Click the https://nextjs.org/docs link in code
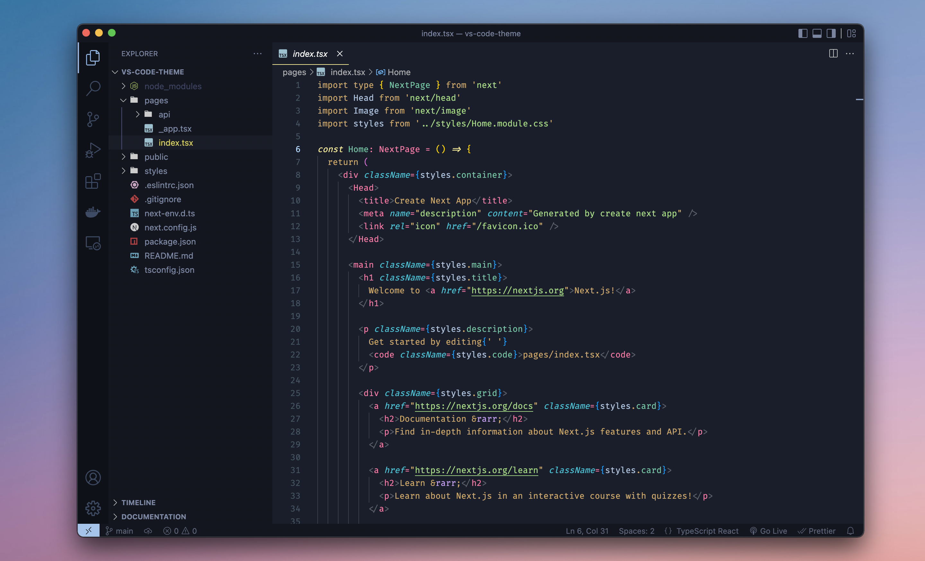The image size is (925, 561). [x=474, y=406]
